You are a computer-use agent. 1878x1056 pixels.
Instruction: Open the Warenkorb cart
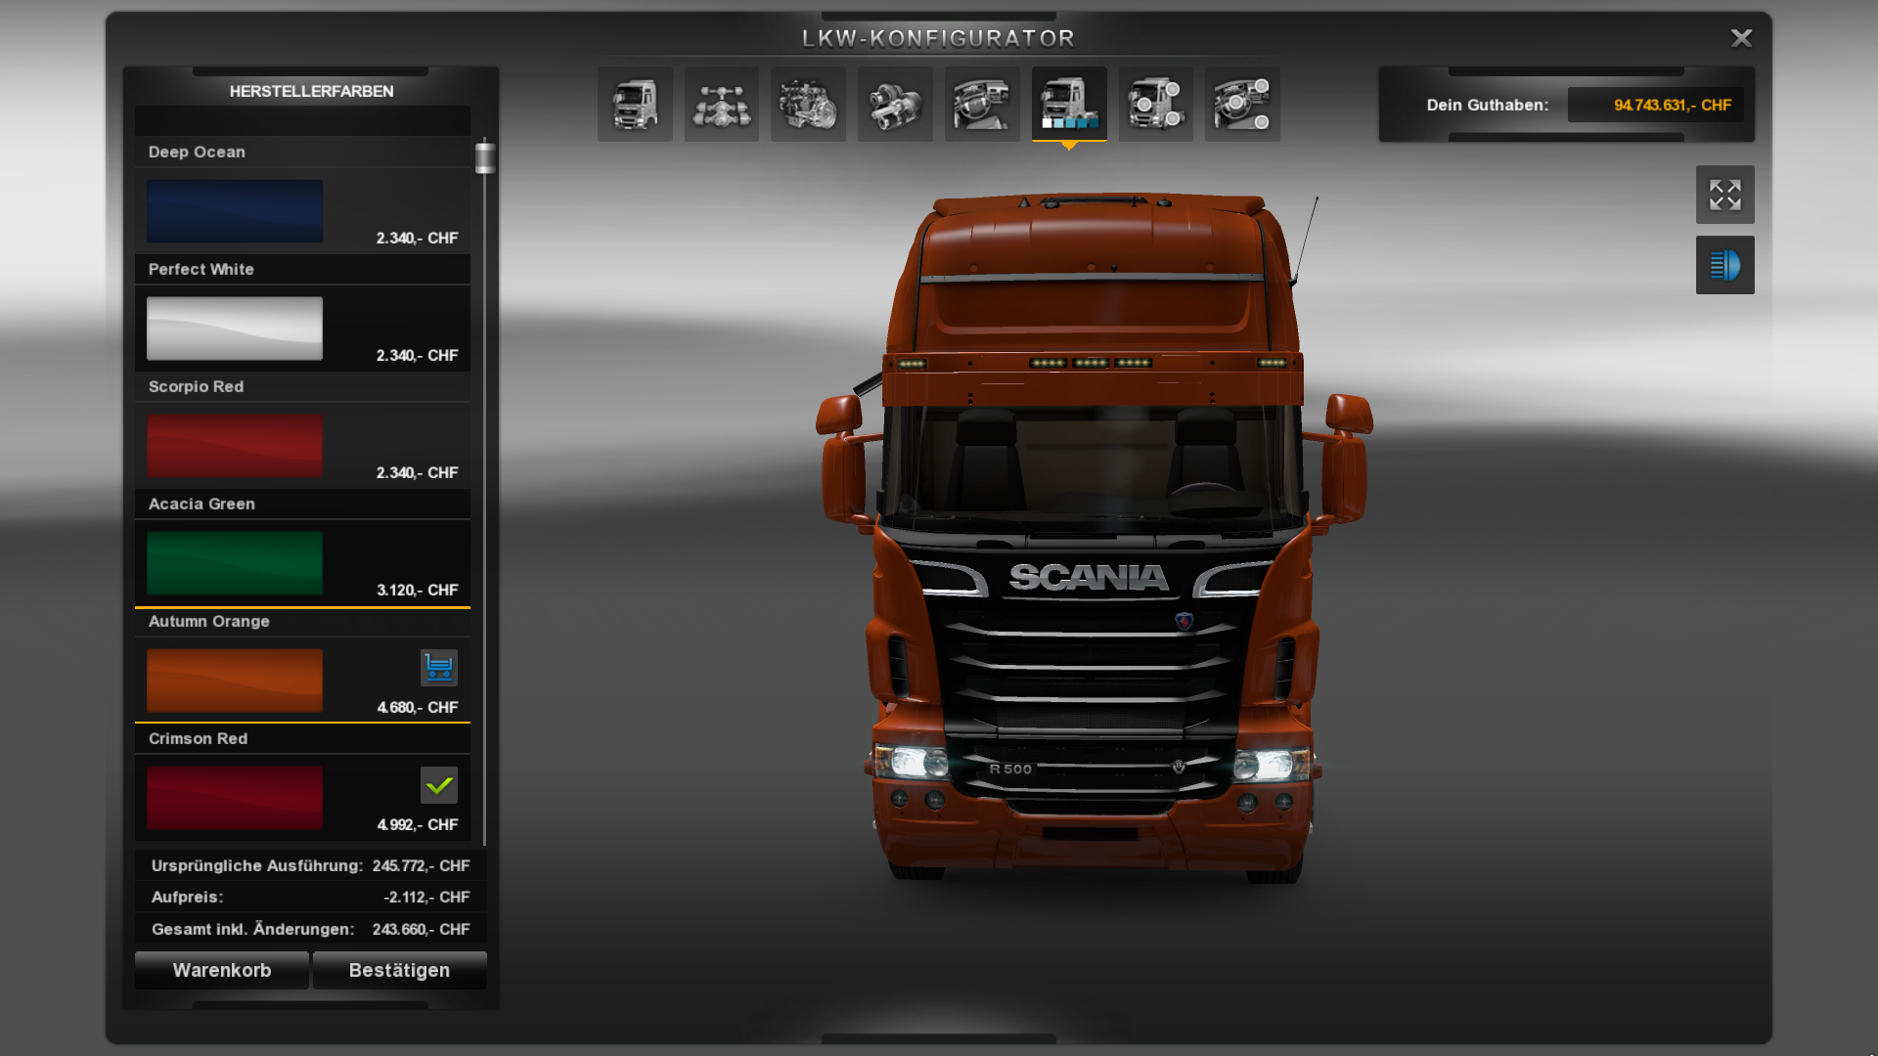pyautogui.click(x=222, y=970)
